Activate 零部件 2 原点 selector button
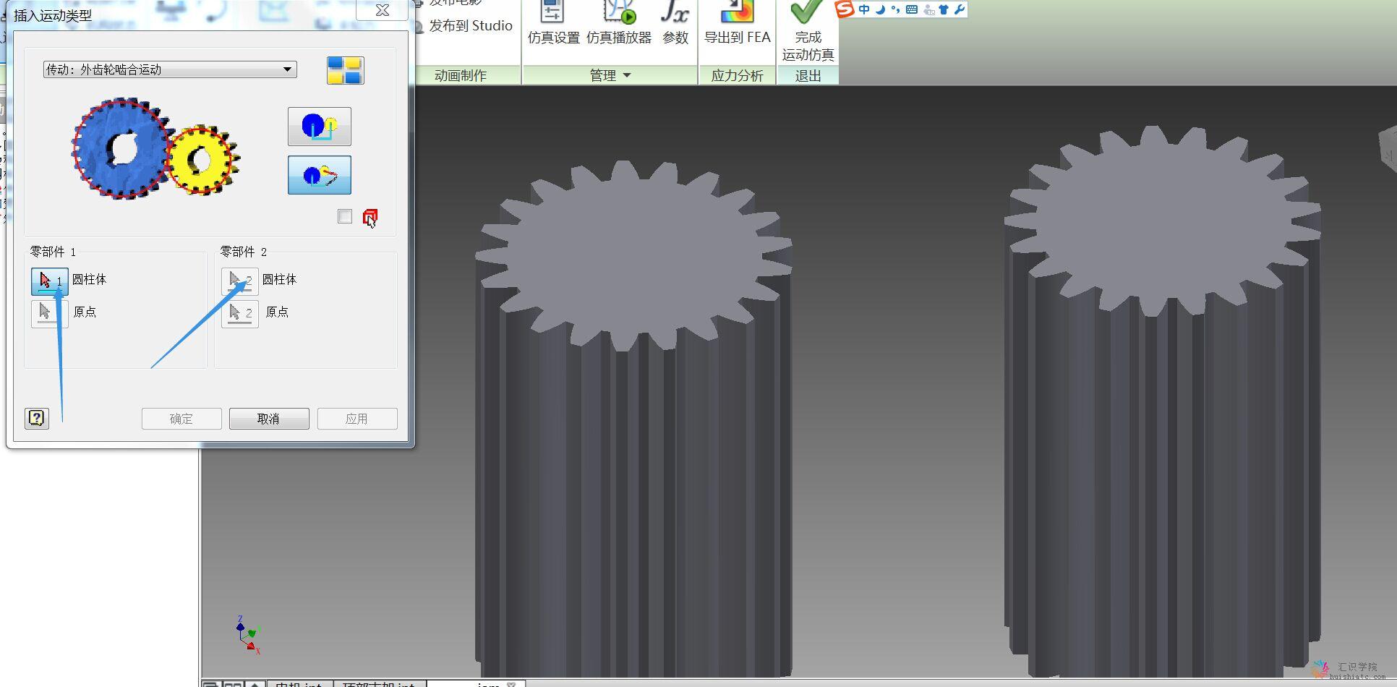The image size is (1397, 687). pyautogui.click(x=240, y=313)
